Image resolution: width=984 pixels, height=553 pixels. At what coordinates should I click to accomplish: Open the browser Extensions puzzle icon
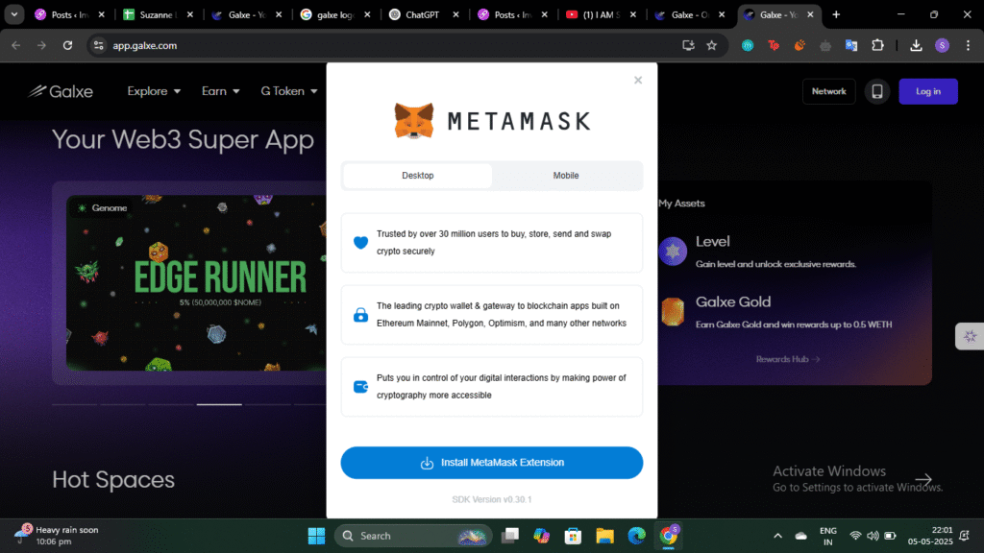877,45
